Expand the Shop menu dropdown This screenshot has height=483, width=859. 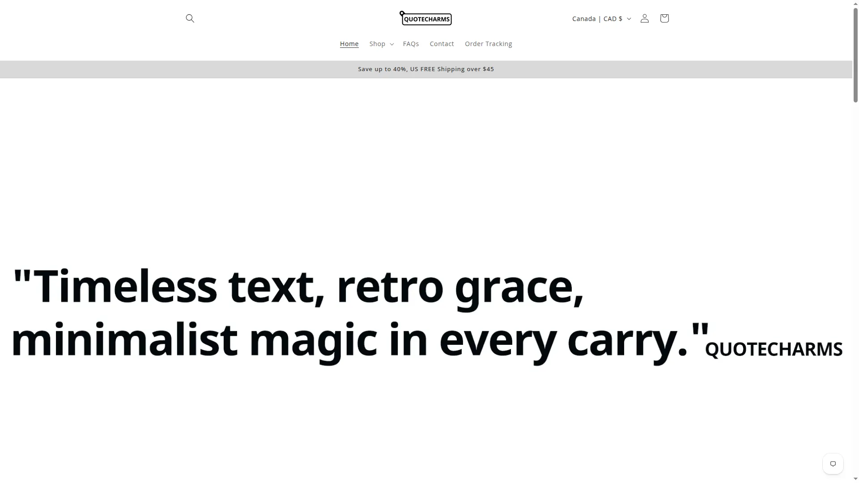pyautogui.click(x=381, y=44)
